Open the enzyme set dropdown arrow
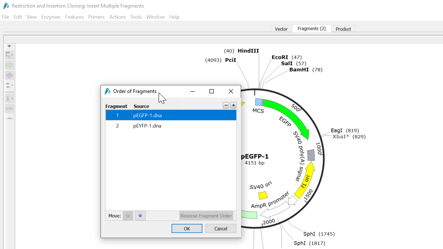Viewport: 443px width, 249px height. 12,55
